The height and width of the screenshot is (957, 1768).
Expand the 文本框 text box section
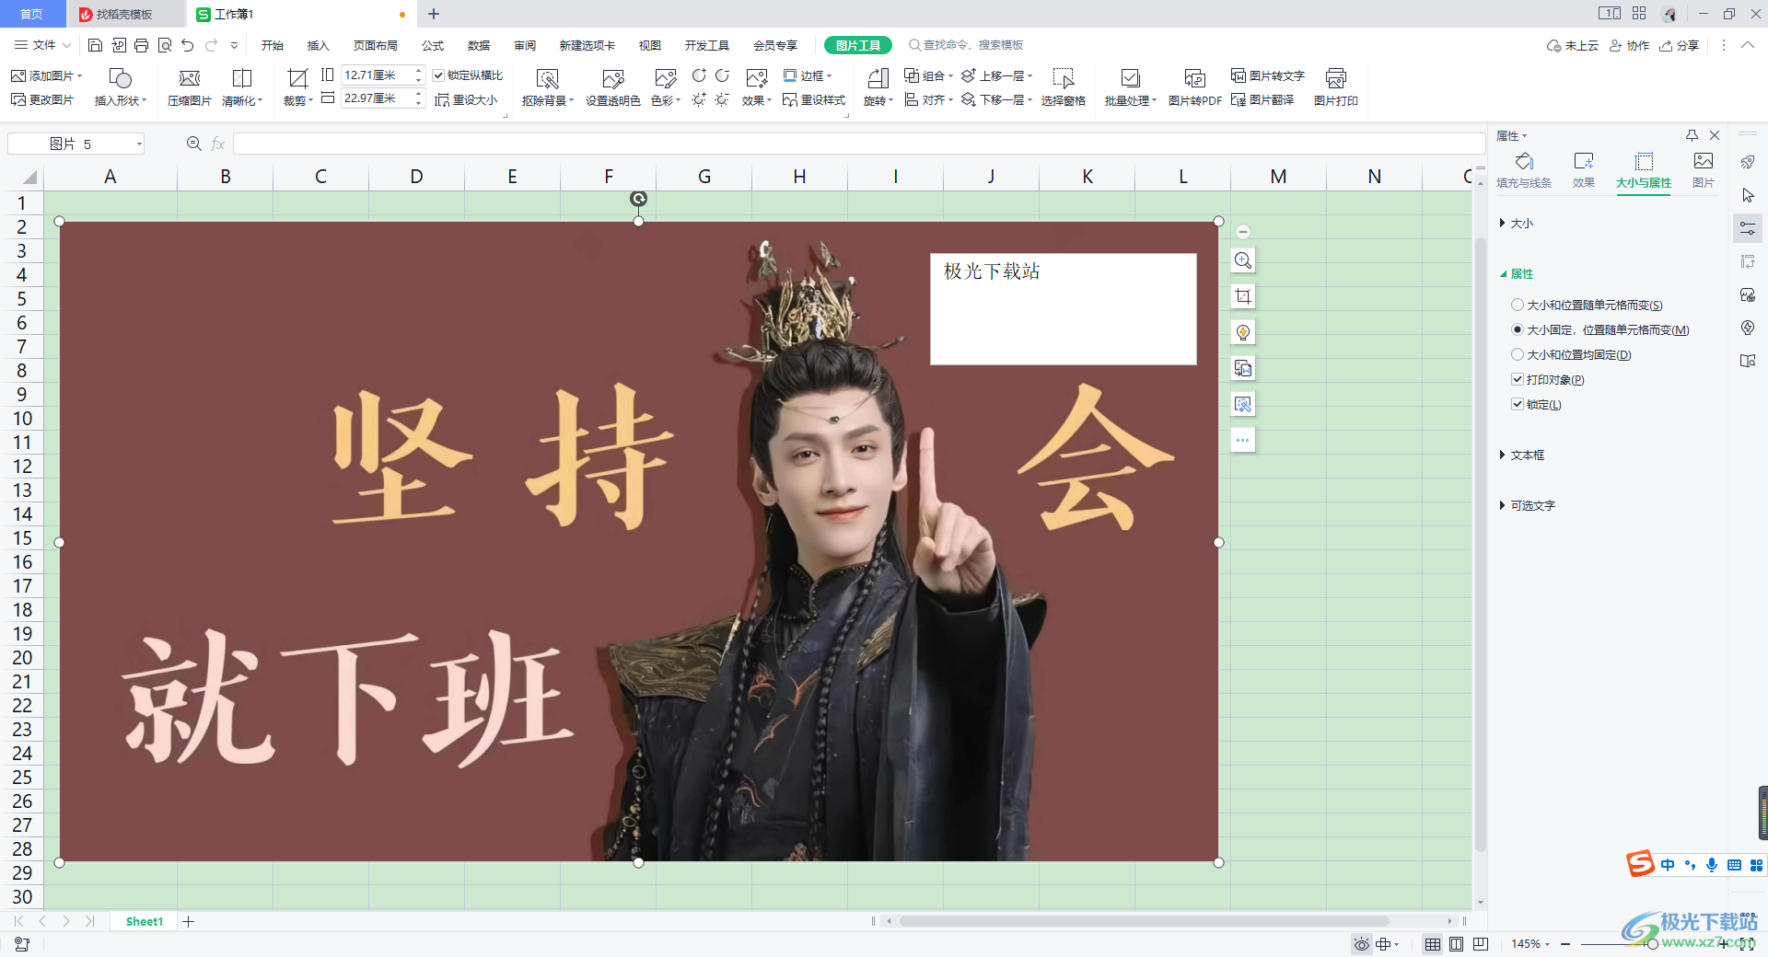tap(1522, 455)
